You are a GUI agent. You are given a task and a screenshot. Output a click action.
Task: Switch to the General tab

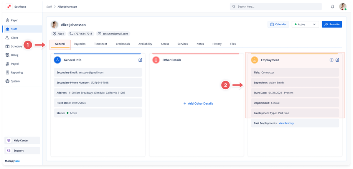tap(60, 44)
